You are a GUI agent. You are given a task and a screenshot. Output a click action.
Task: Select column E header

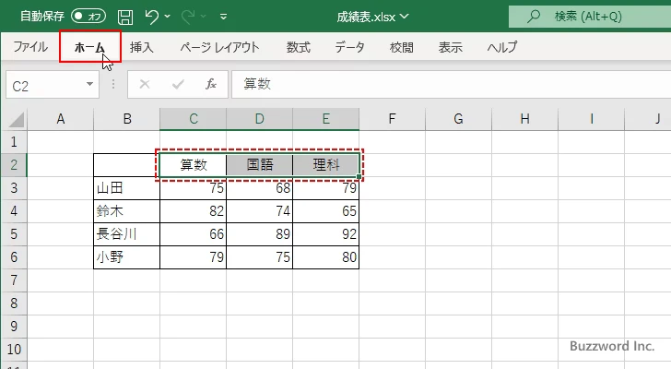pos(325,119)
